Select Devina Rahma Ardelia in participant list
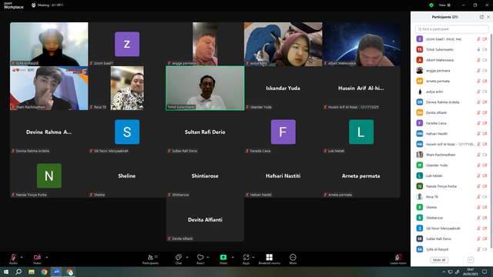The width and height of the screenshot is (493, 277). pos(452,102)
